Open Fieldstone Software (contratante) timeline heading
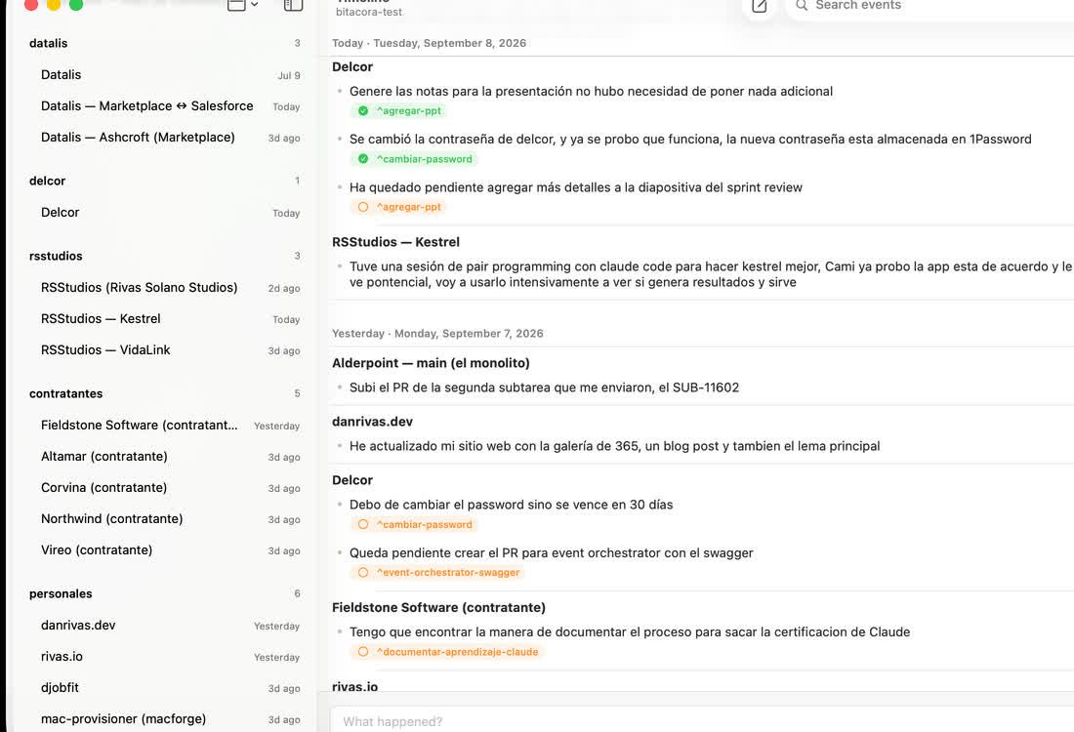 438,608
